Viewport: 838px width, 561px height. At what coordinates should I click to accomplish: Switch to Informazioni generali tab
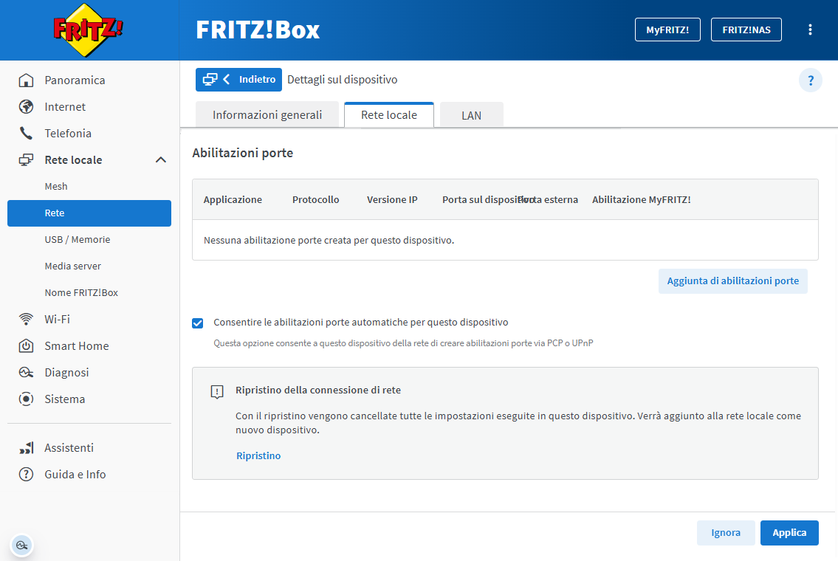pos(267,115)
